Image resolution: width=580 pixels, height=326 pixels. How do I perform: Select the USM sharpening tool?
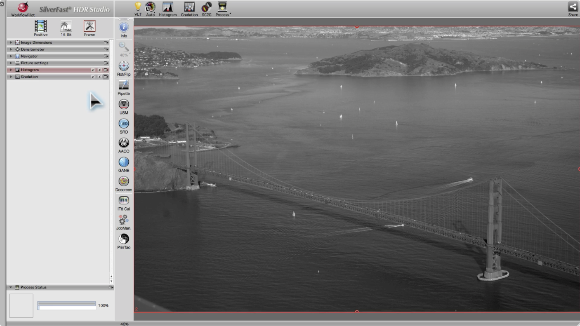coord(124,104)
